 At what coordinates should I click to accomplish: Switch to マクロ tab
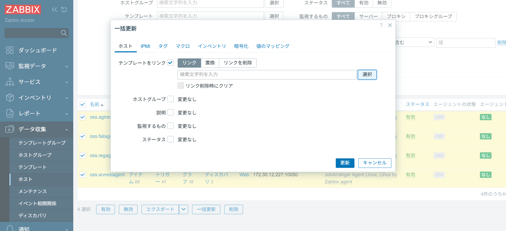point(183,46)
